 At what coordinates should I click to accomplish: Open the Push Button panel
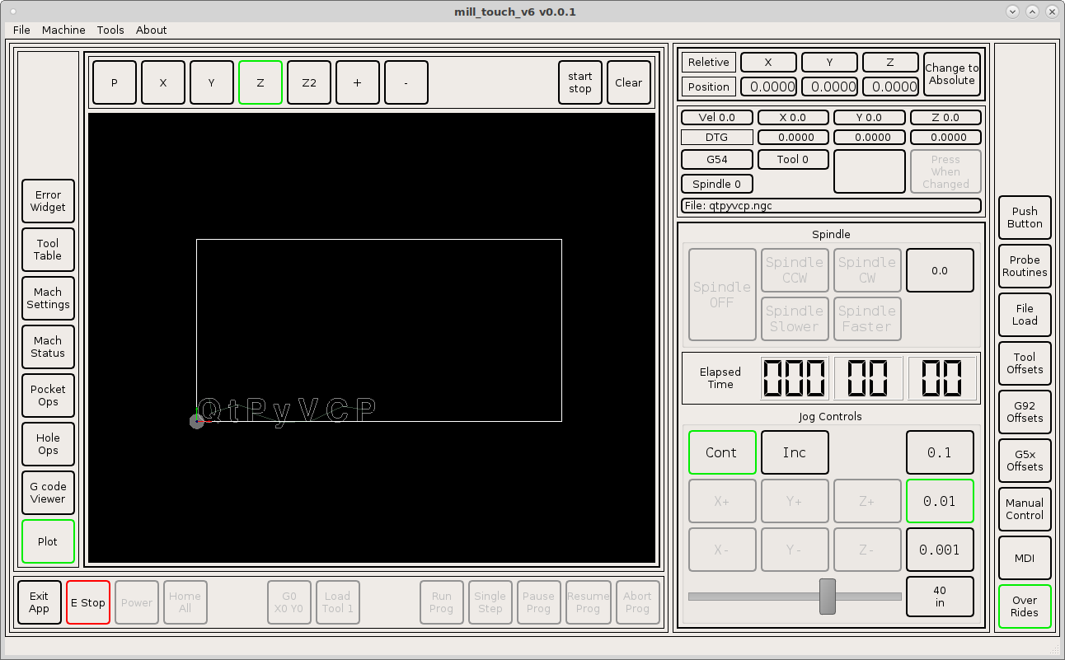1025,218
